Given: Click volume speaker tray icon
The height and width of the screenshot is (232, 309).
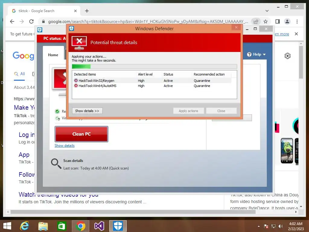Looking at the screenshot, I should (281, 226).
